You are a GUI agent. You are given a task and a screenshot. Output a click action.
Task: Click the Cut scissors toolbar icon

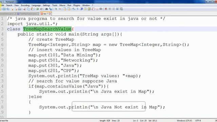[x=24, y=9]
